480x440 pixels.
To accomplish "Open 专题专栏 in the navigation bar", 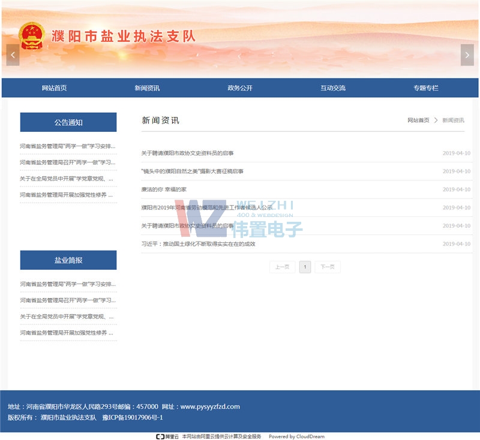I will [x=425, y=88].
